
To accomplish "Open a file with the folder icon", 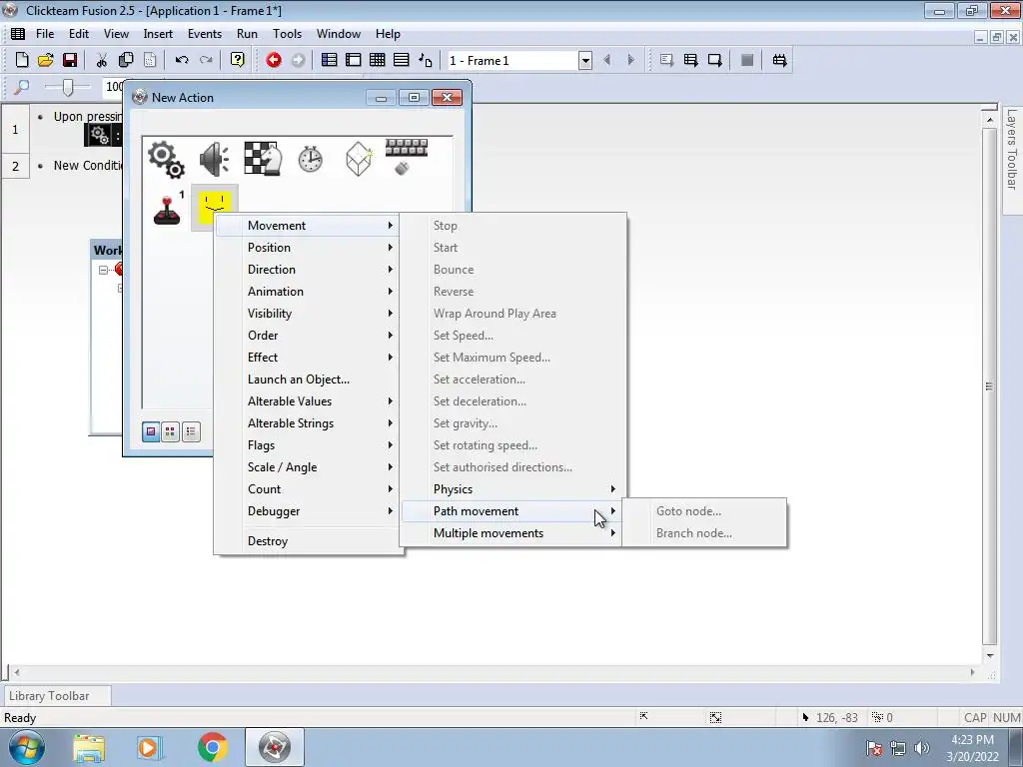I will (46, 60).
